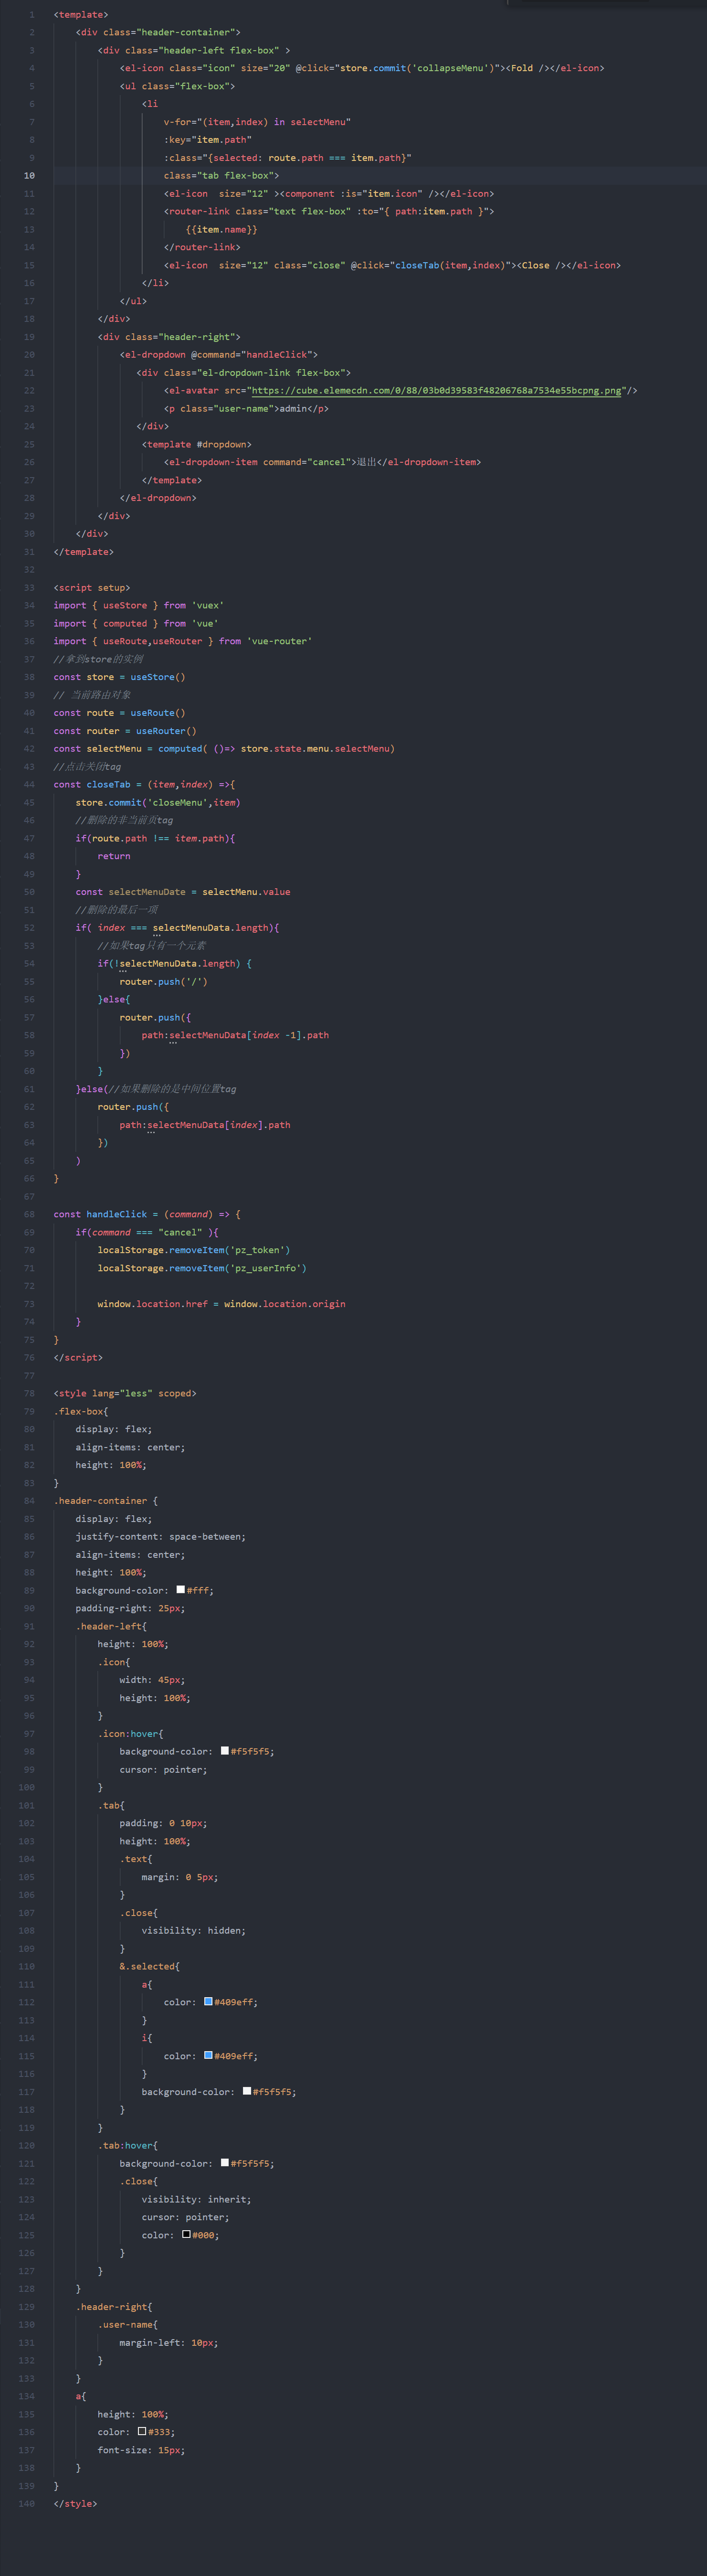Click the 'pz_userInfo' string
The image size is (707, 2576).
tap(265, 1268)
